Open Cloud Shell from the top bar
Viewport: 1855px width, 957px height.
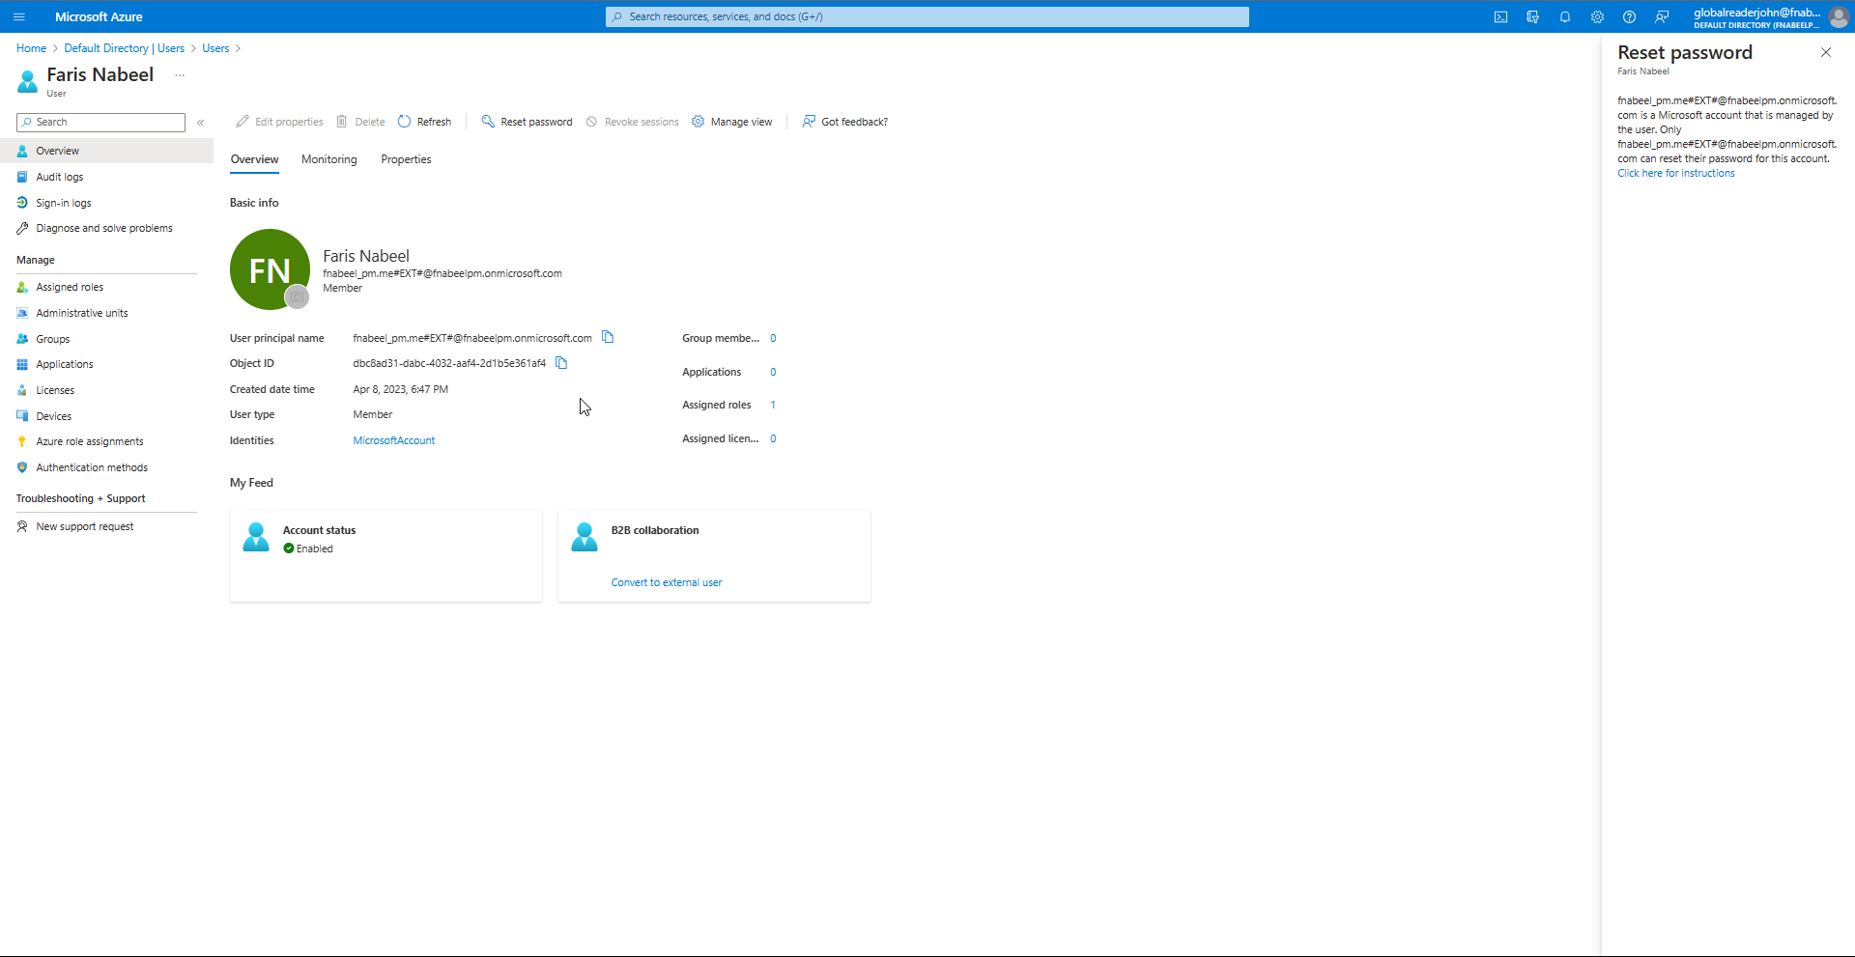click(x=1501, y=16)
